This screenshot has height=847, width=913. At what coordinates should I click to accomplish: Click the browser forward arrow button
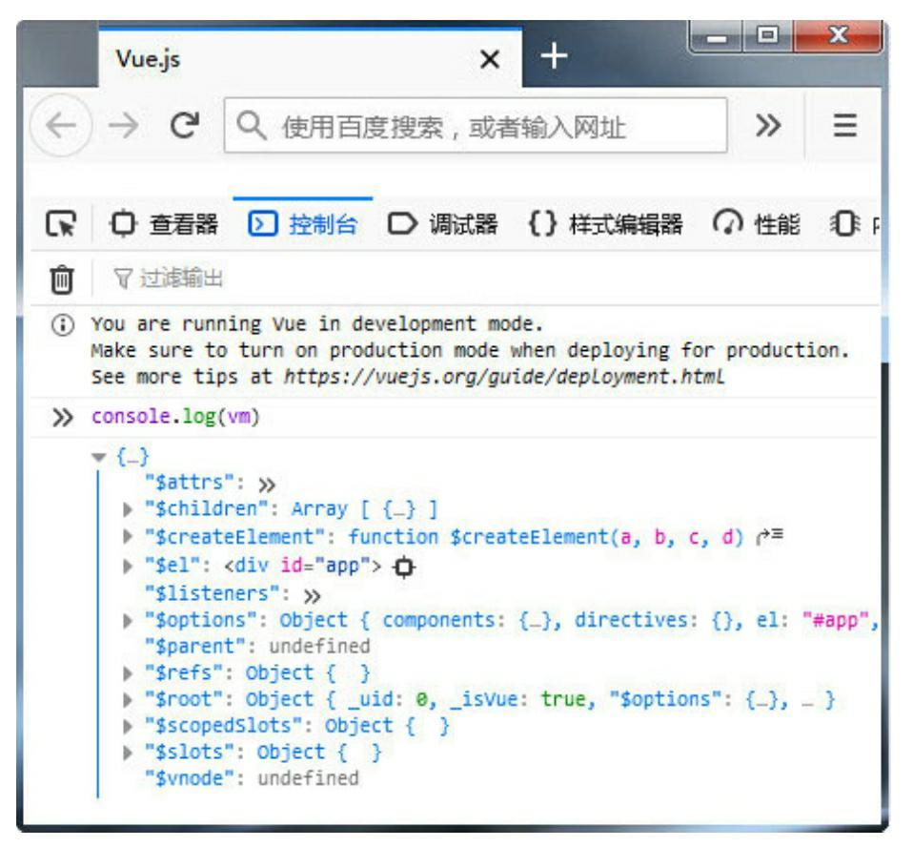(x=124, y=125)
